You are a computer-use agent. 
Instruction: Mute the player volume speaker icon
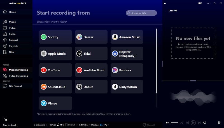pos(167,123)
